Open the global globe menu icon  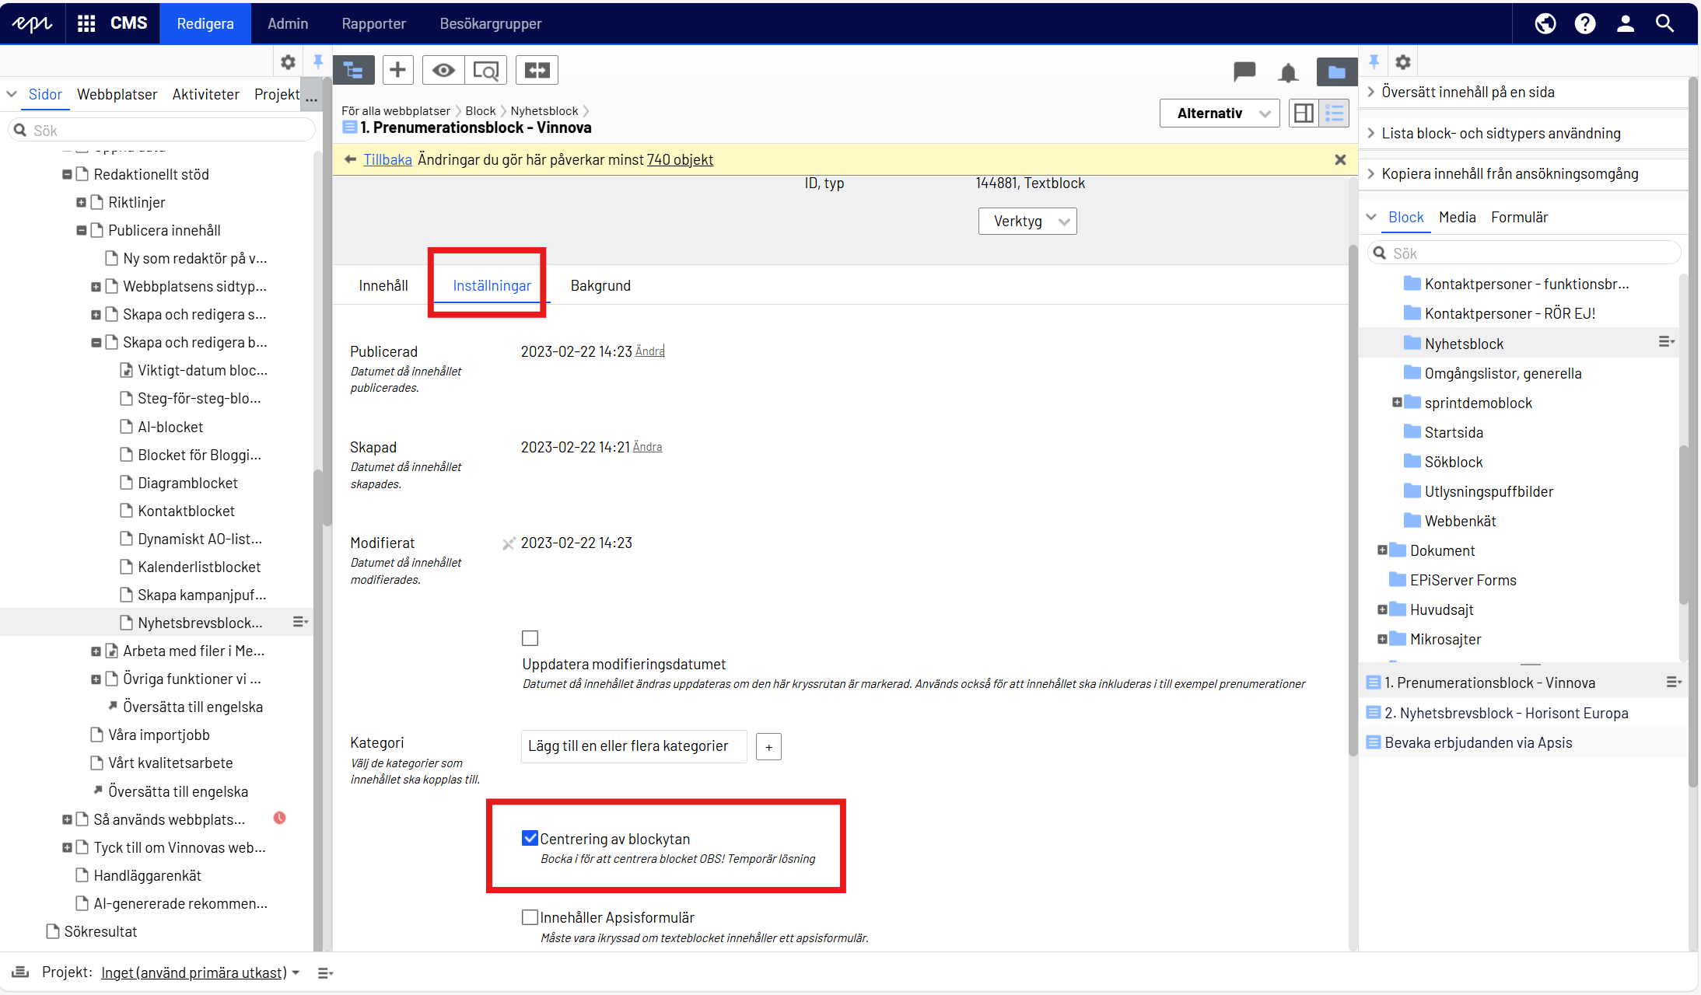1545,23
